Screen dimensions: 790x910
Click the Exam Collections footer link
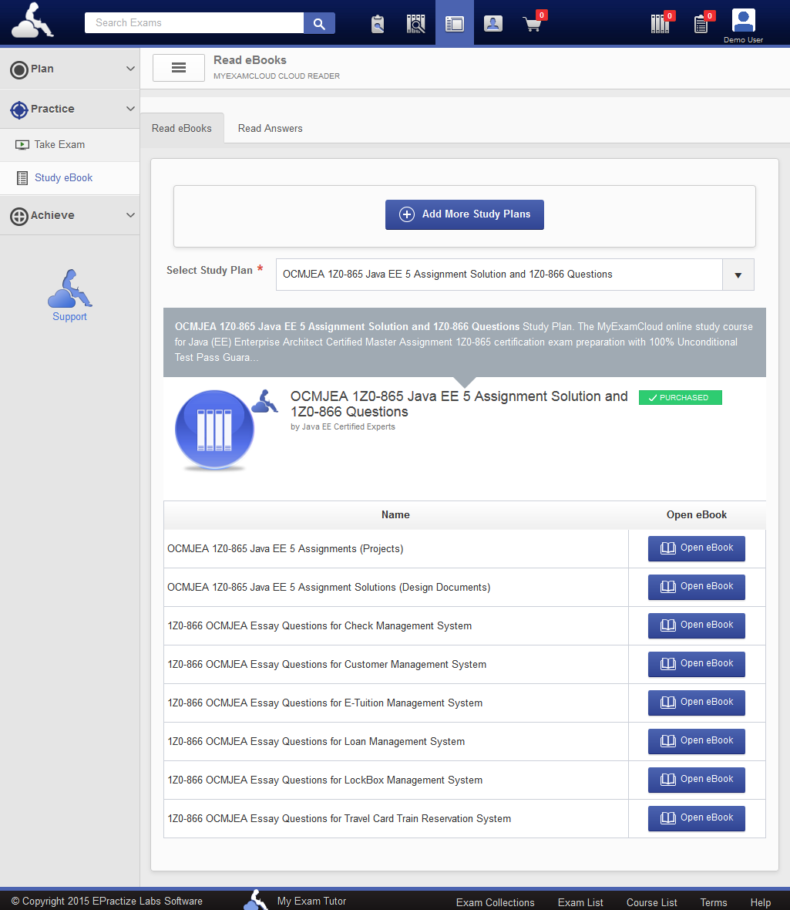[495, 902]
